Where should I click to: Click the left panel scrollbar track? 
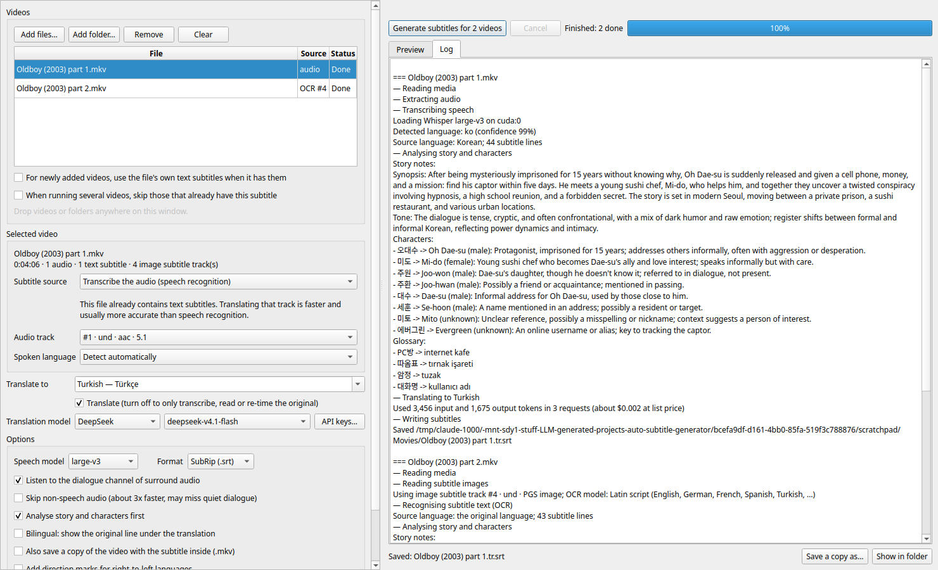tap(376, 535)
